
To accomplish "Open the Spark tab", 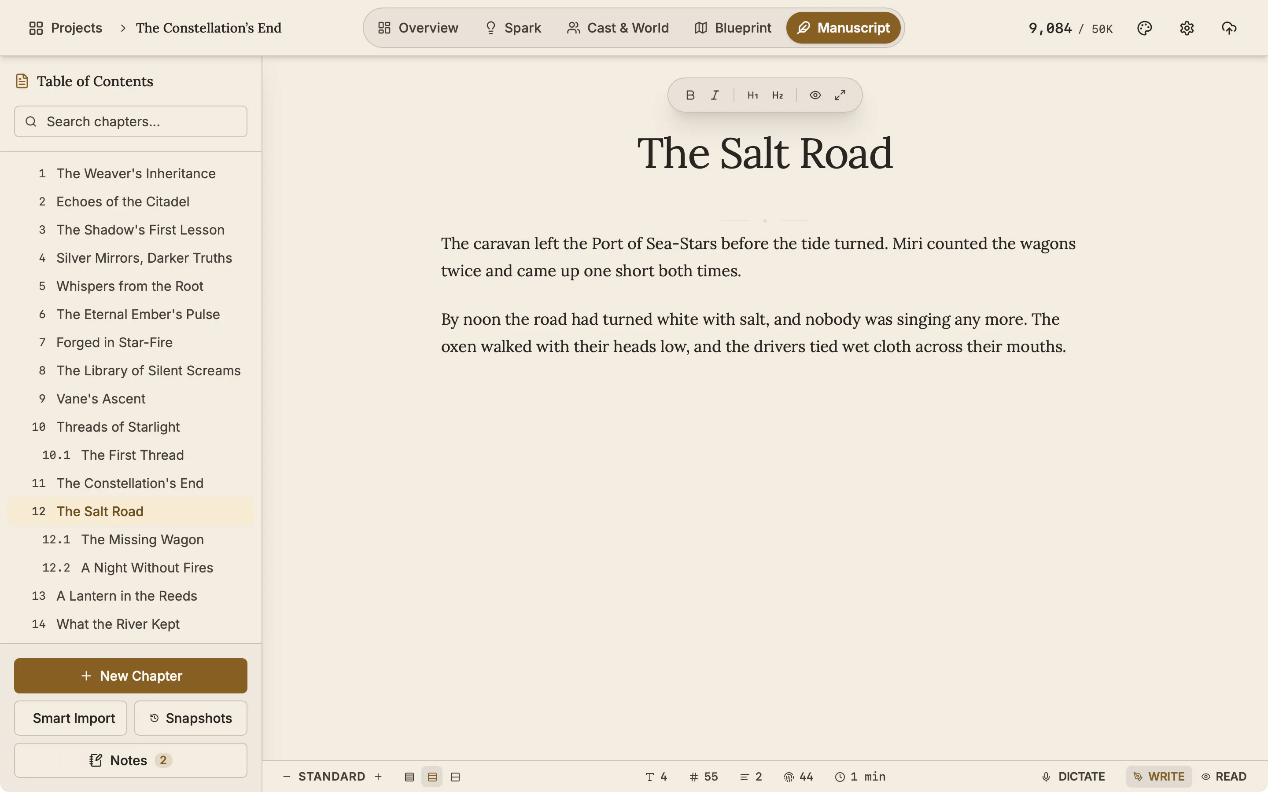I will coord(513,28).
